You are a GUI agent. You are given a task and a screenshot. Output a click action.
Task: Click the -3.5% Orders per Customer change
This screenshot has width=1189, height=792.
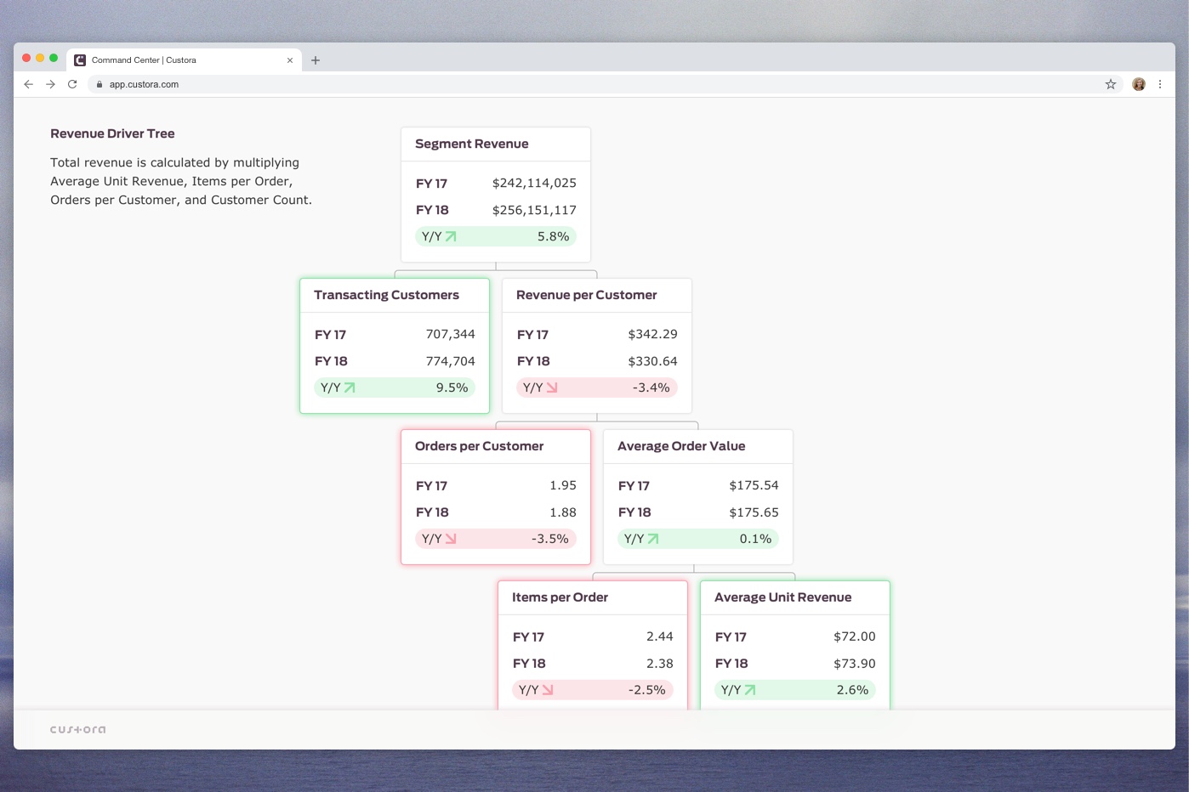tap(550, 539)
